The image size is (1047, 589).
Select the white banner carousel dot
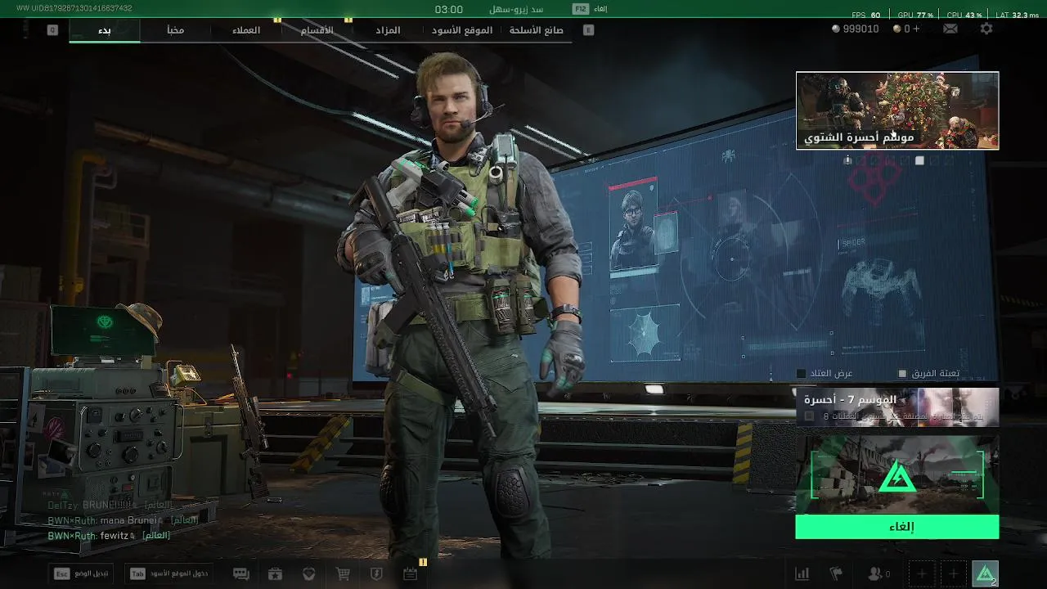pyautogui.click(x=919, y=161)
